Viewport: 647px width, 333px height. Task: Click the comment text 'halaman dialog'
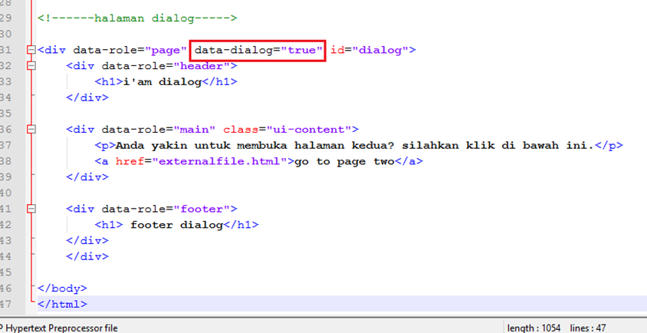pos(144,18)
